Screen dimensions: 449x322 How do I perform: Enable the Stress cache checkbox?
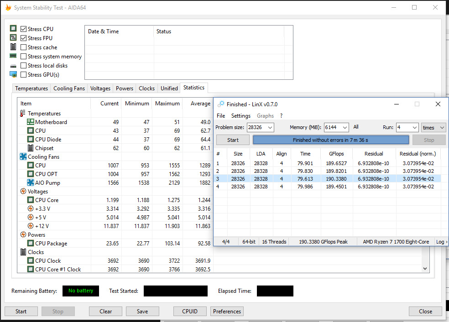point(23,47)
